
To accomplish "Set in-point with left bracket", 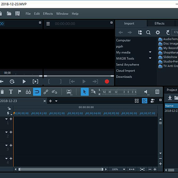I will [x=49, y=82].
